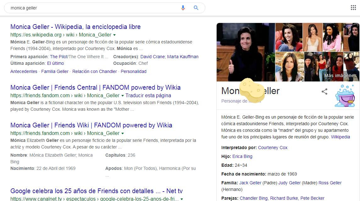Click Pete Becker link
The height and width of the screenshot is (201, 360).
(313, 198)
